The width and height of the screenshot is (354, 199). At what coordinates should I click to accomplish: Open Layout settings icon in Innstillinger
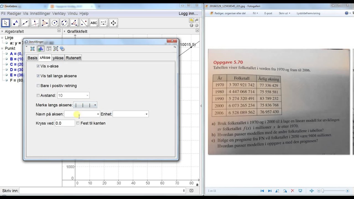click(x=49, y=49)
